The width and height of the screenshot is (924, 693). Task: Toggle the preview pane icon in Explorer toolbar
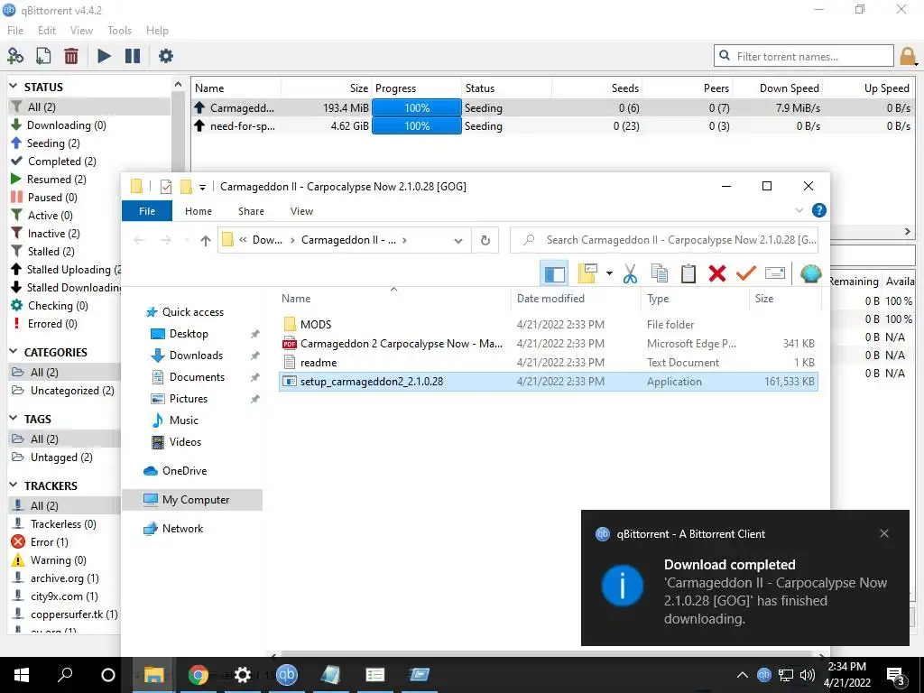coord(555,273)
